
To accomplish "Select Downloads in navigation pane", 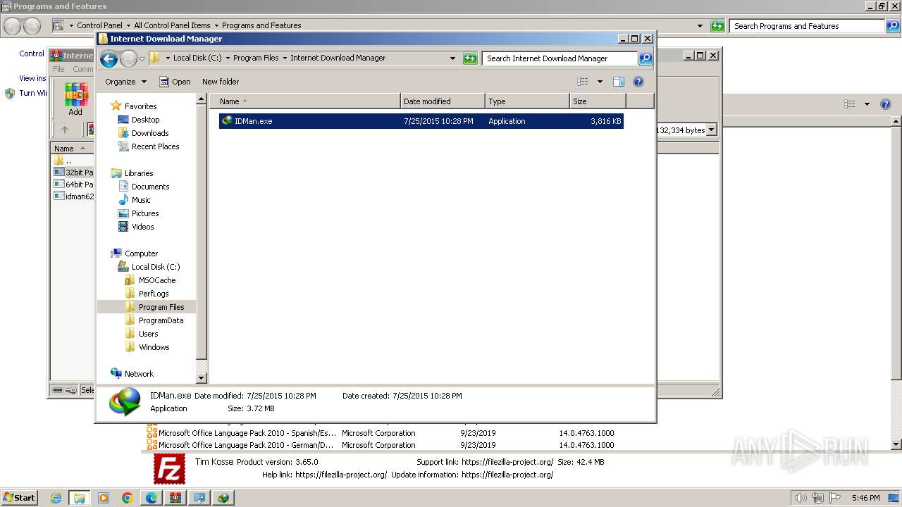I will [149, 133].
